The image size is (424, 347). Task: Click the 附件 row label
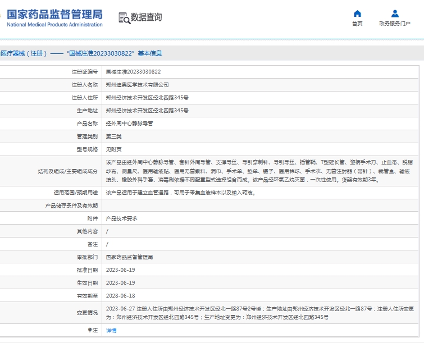pos(93,218)
